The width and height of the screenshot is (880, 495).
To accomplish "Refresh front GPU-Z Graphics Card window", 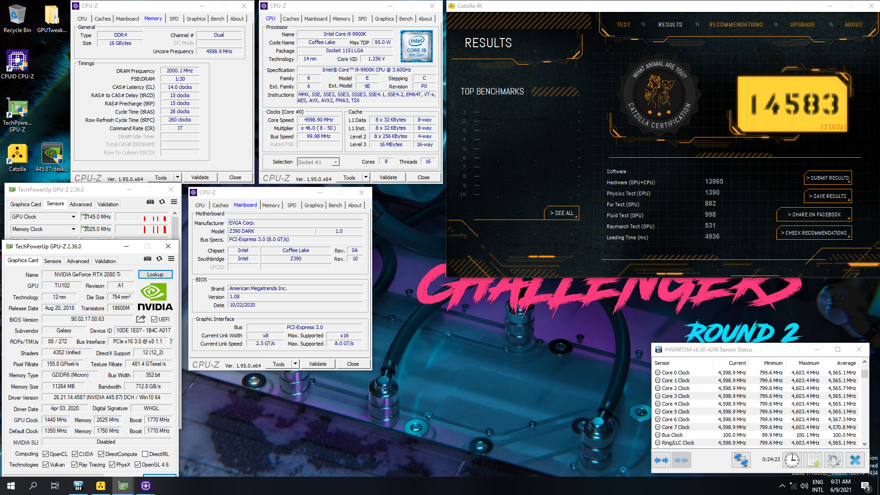I will click(159, 259).
